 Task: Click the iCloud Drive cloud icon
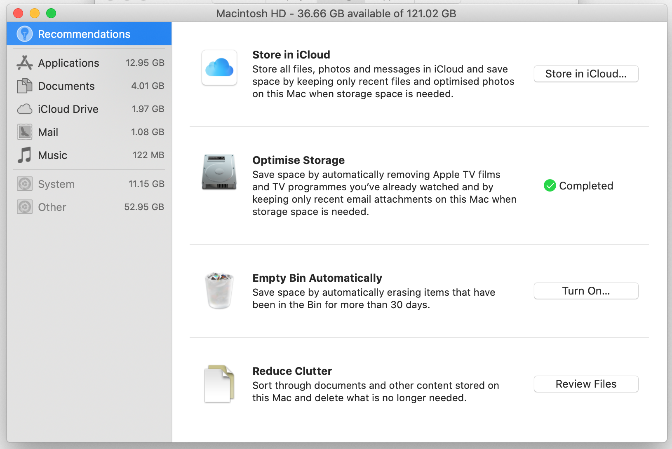pos(25,109)
